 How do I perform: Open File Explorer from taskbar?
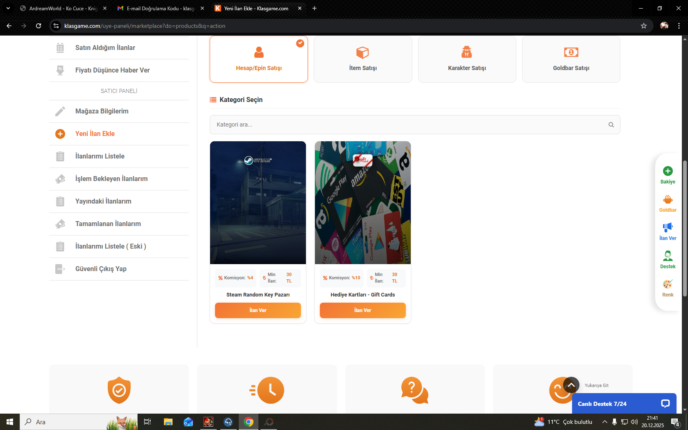click(168, 422)
